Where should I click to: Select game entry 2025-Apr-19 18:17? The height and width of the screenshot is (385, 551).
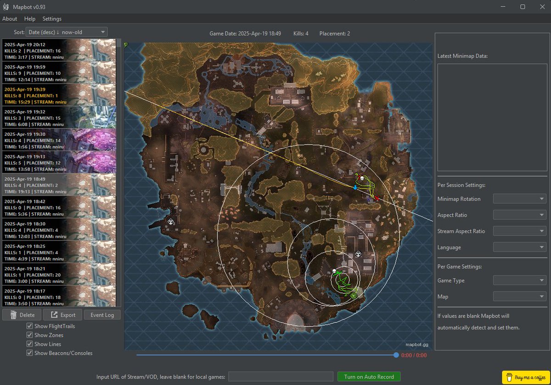pyautogui.click(x=59, y=296)
